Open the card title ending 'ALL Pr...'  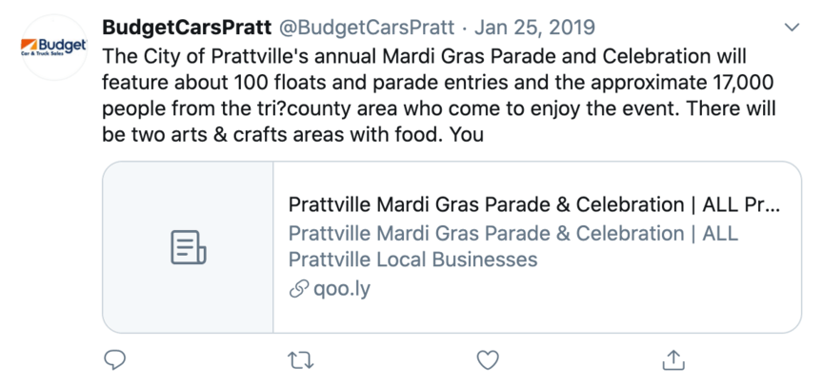[534, 204]
